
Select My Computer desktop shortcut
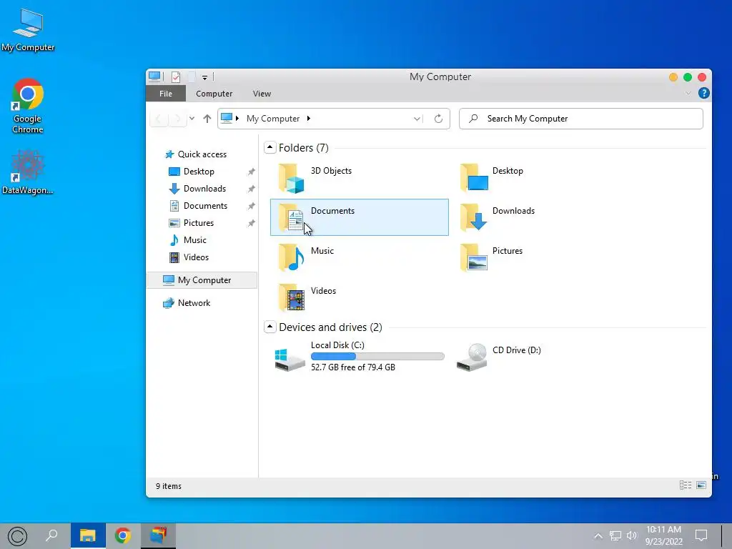tap(28, 30)
